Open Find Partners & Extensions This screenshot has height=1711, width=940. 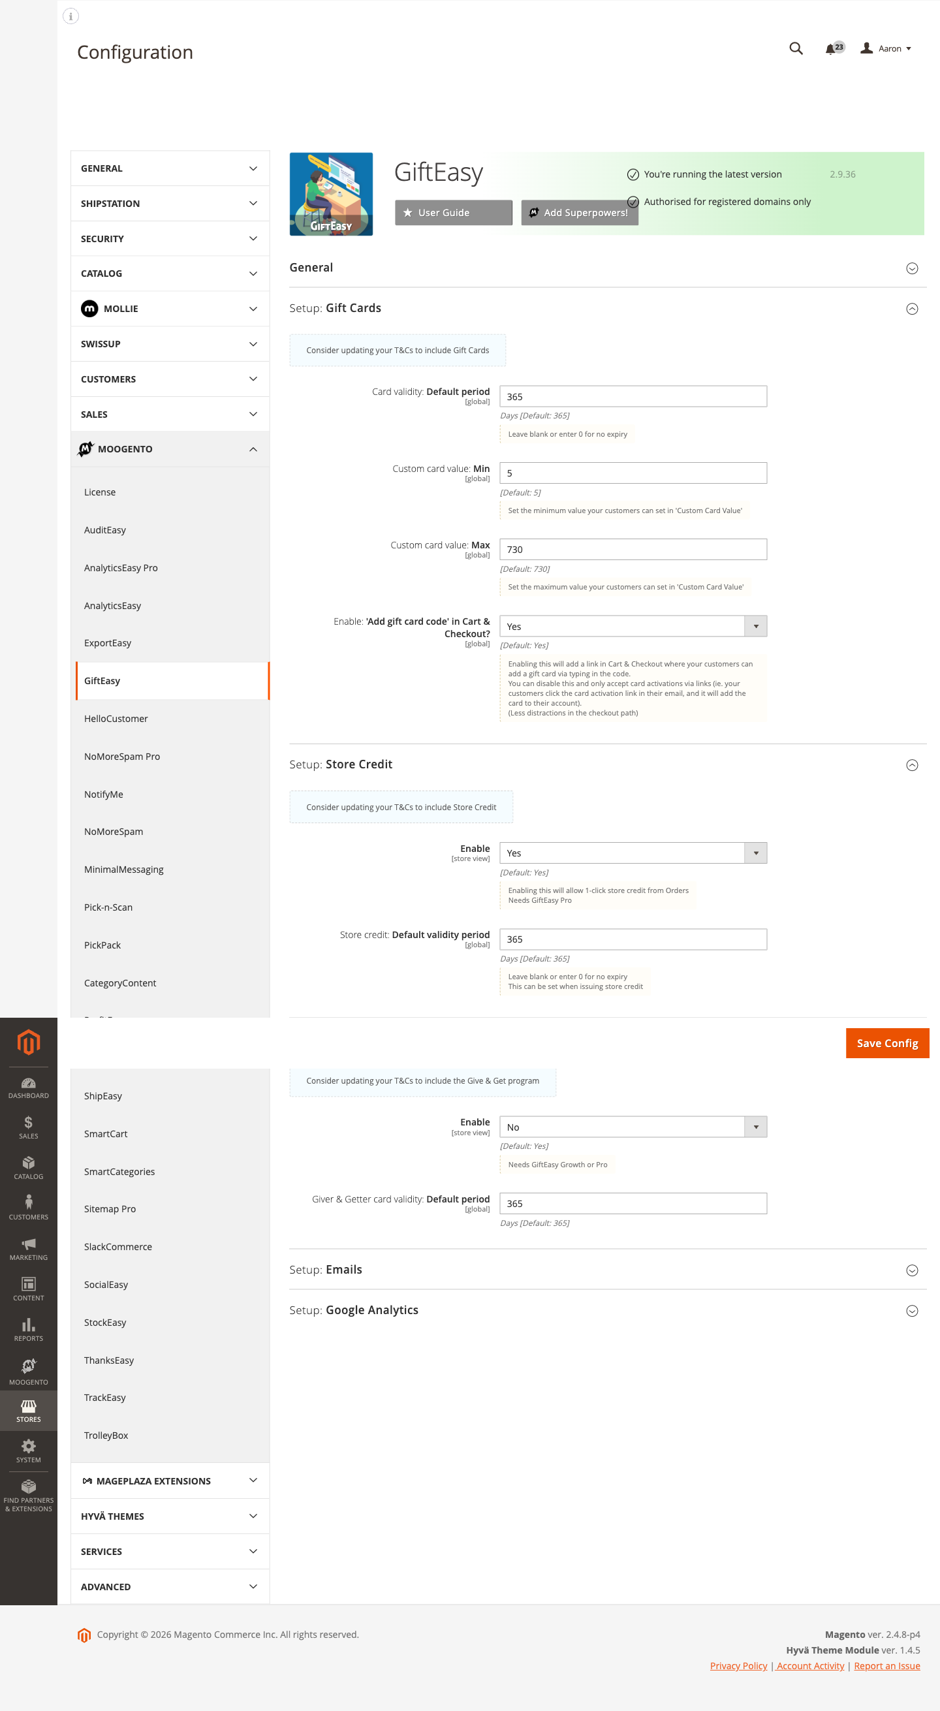pos(29,1496)
